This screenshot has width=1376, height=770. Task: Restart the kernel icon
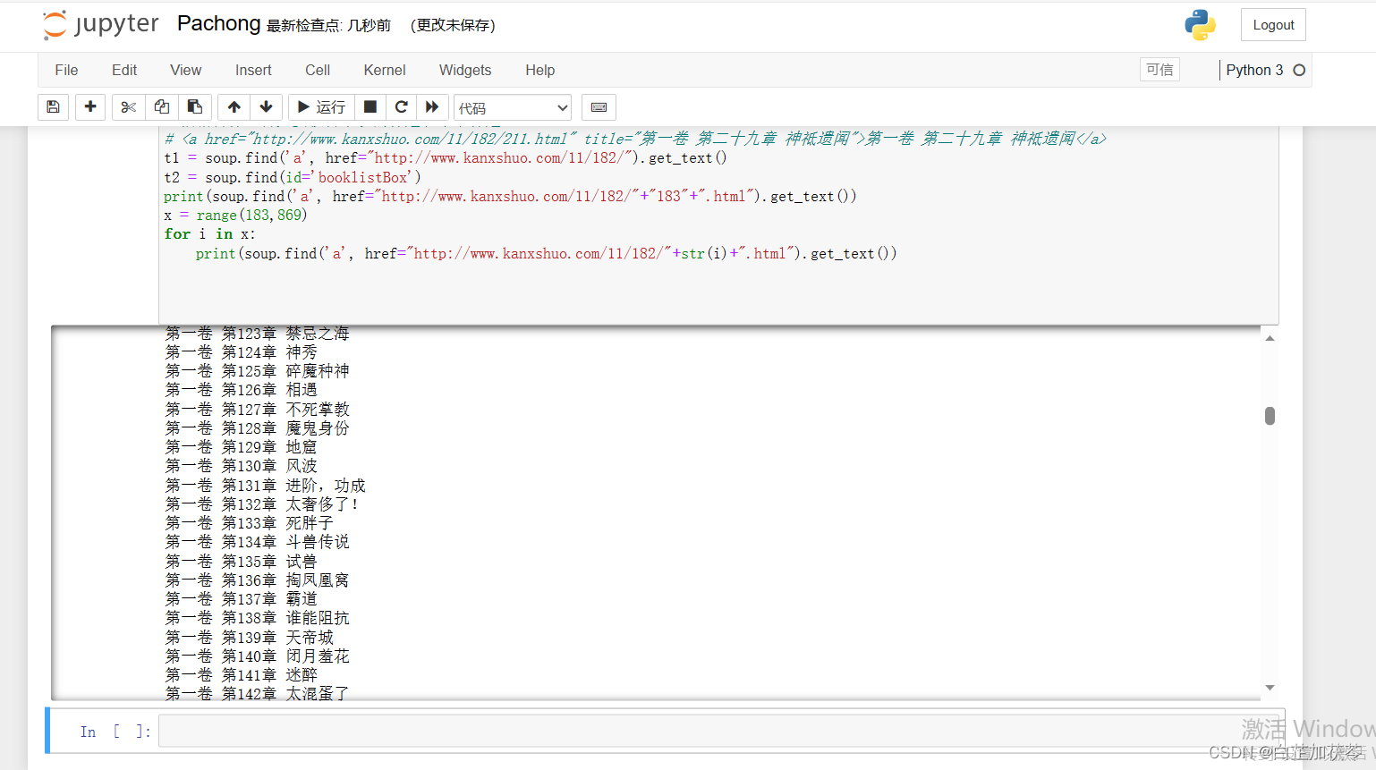click(x=402, y=107)
